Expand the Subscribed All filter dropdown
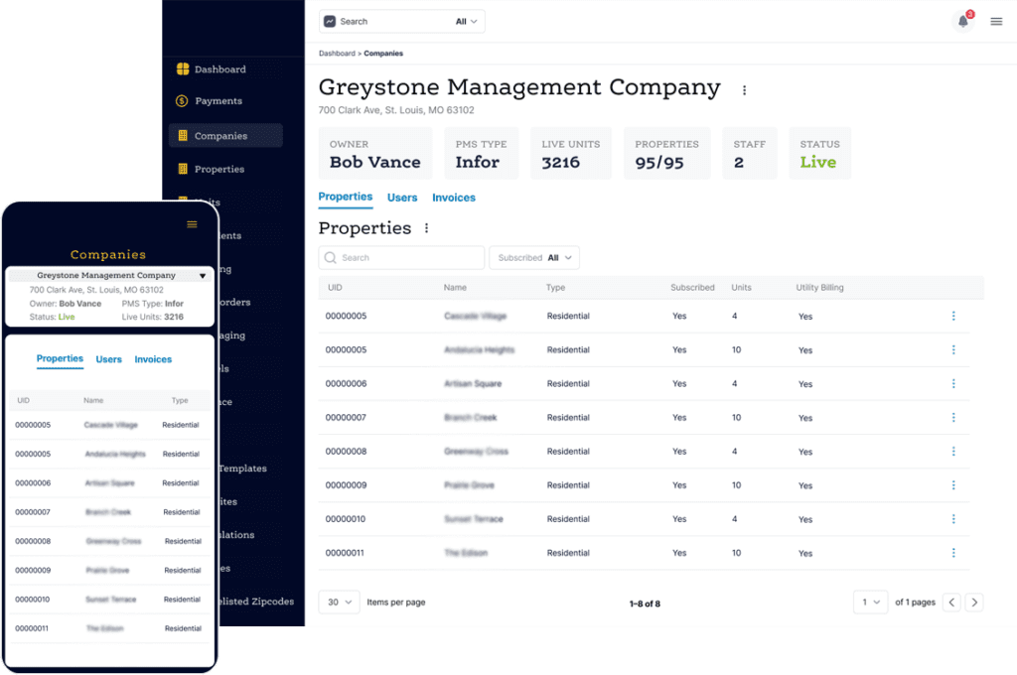 pos(534,257)
